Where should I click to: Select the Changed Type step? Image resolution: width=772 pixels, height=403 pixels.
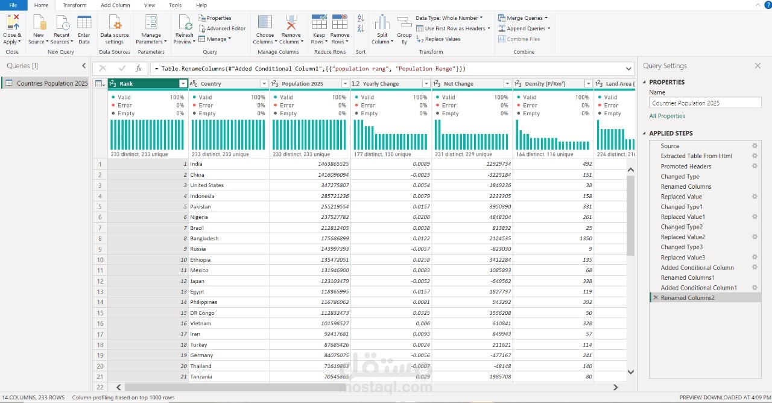[x=680, y=177]
